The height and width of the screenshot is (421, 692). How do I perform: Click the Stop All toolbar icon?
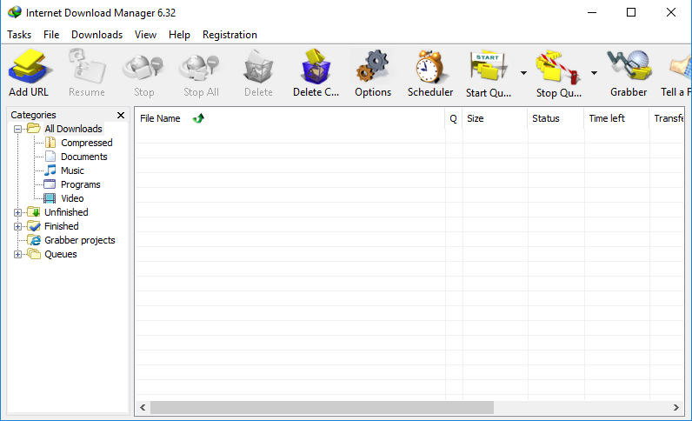point(201,68)
